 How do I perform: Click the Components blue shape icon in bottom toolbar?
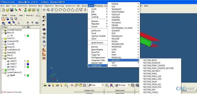click(x=49, y=85)
